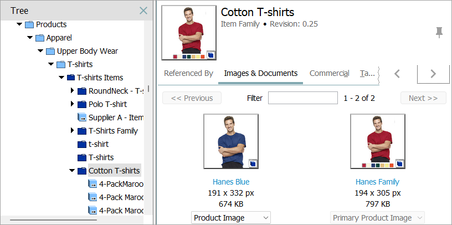Click in the Filter text field

click(x=302, y=98)
